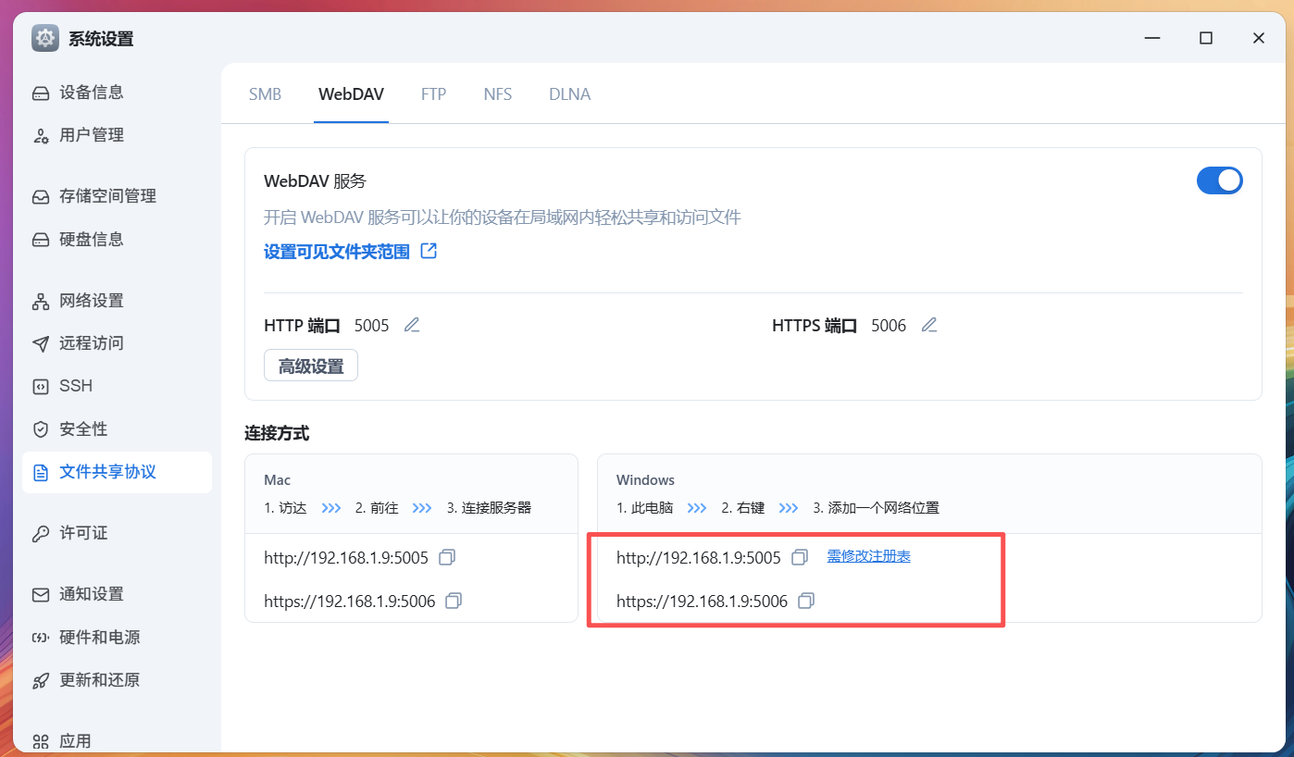The image size is (1294, 757).
Task: Click the edit pencil next to HTTPS port 5006
Action: click(x=929, y=325)
